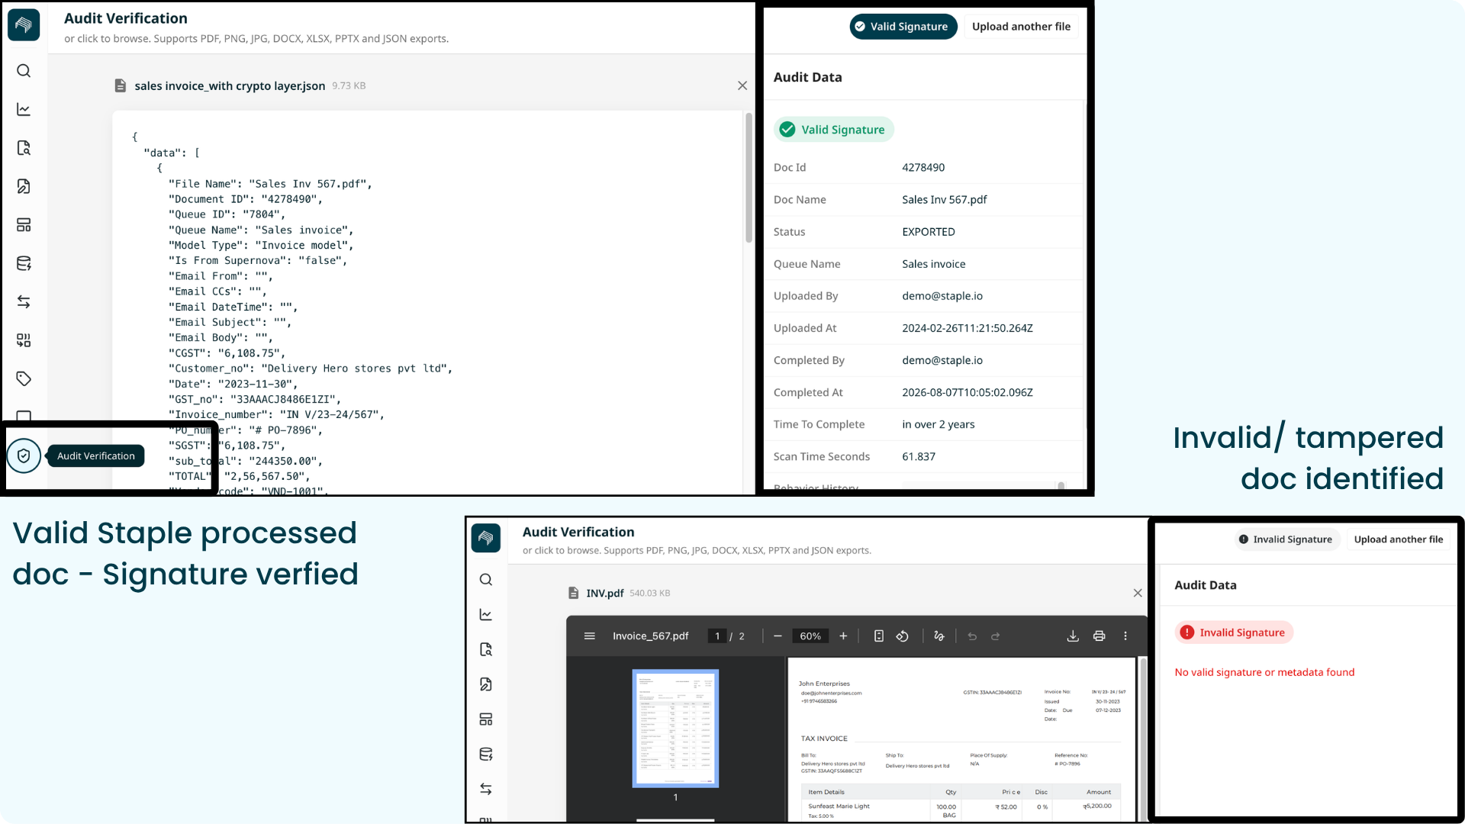
Task: Zoom in the PDF with plus button
Action: (843, 636)
